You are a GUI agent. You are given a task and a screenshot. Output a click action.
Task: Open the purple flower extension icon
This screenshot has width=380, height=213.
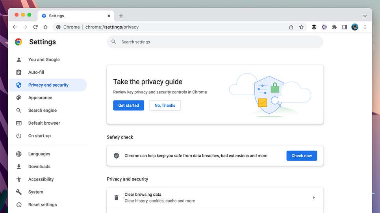(324, 27)
